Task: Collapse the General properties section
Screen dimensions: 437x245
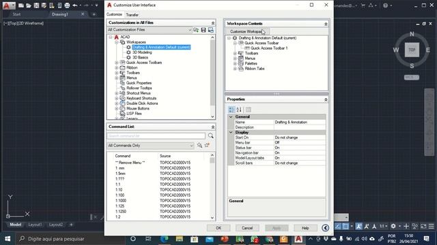Action: point(231,117)
